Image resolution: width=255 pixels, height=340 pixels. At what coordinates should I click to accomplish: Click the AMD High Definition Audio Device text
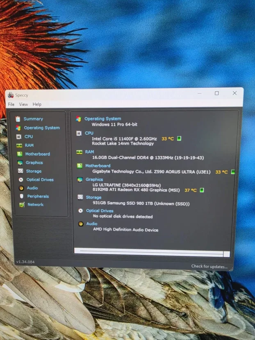tap(126, 230)
